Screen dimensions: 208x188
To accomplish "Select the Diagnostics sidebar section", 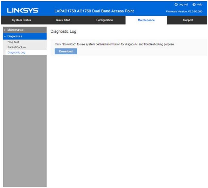I will tap(25, 36).
